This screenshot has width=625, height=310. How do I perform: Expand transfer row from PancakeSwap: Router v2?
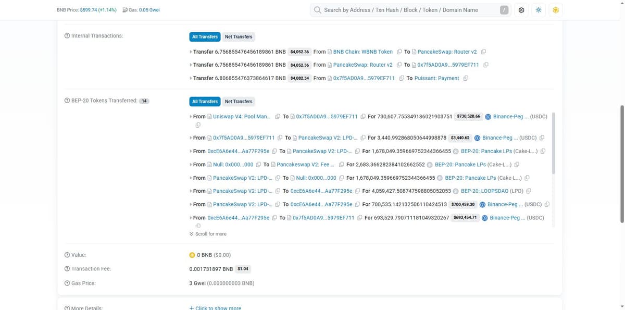191,65
